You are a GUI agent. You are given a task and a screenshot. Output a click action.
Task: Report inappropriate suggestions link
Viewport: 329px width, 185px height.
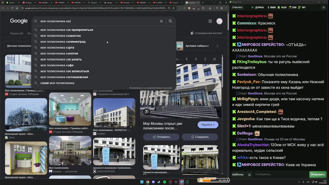151,88
